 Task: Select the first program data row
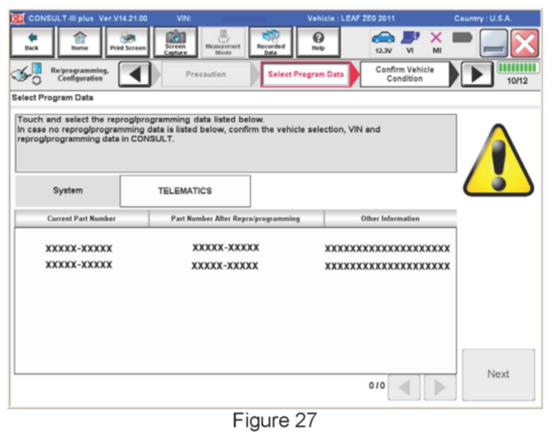pos(235,248)
